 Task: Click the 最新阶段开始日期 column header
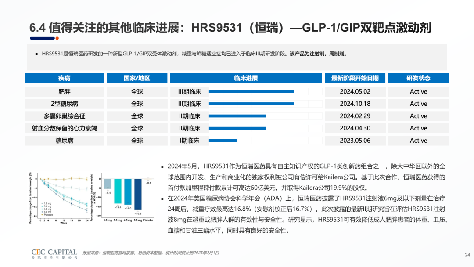(355, 78)
